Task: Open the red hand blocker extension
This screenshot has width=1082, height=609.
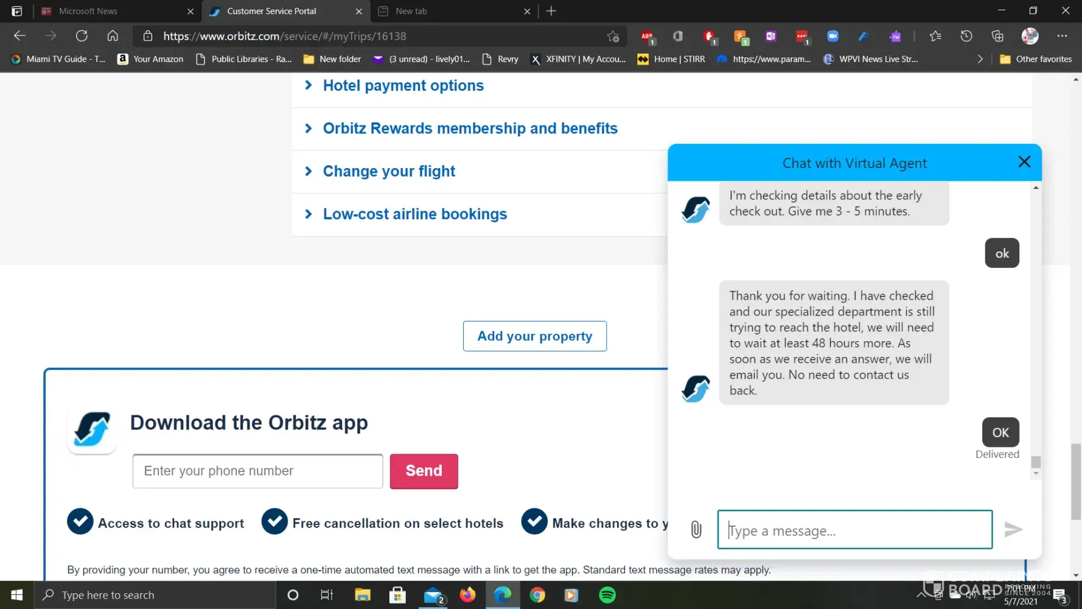Action: point(710,37)
